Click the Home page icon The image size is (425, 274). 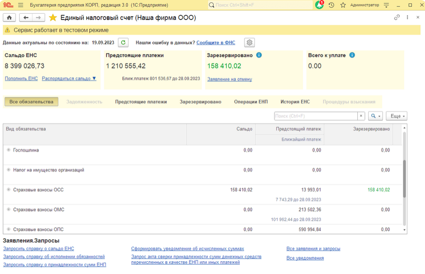[9, 18]
